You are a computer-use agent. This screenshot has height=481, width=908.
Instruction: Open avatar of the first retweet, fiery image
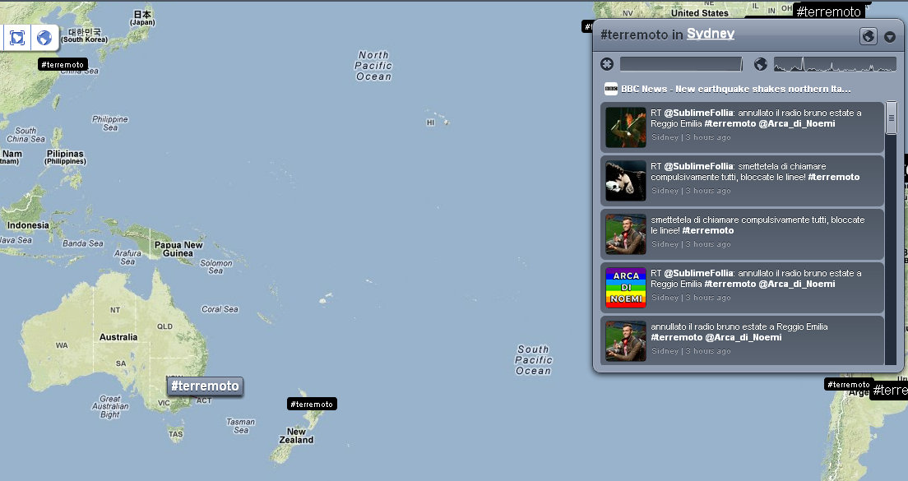625,127
